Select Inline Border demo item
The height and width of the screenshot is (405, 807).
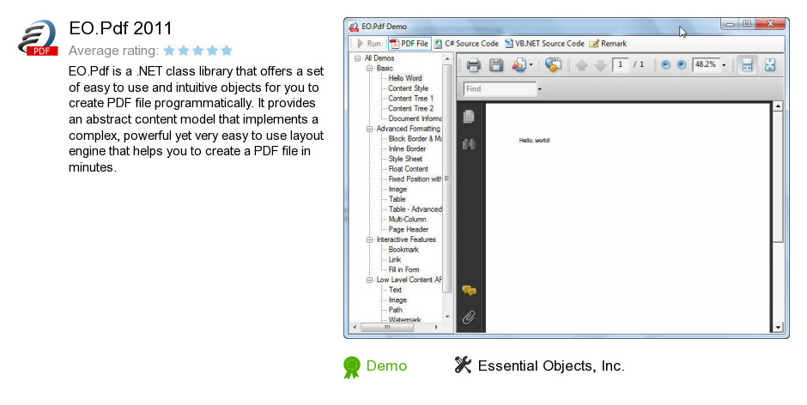point(407,148)
